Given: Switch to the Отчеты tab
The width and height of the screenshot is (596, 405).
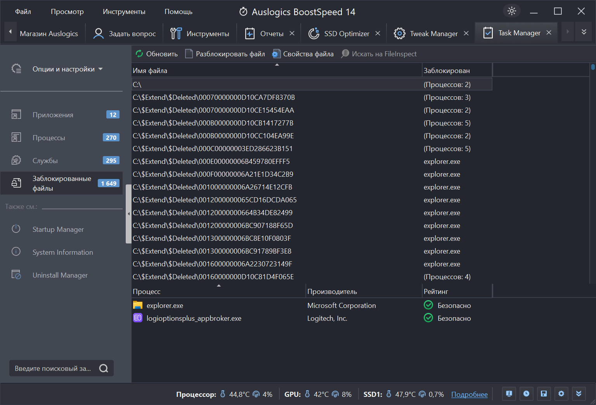Looking at the screenshot, I should click(x=266, y=34).
